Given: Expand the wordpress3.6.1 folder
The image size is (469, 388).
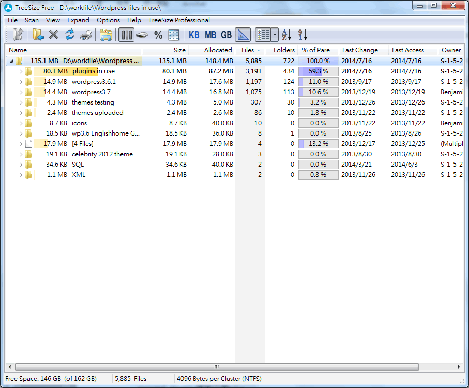Looking at the screenshot, I should point(21,82).
